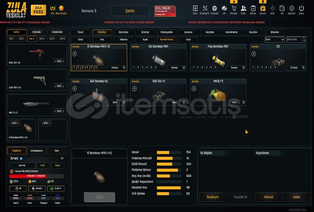
Task: Open Ayarlar settings gear
Action: 292,8
